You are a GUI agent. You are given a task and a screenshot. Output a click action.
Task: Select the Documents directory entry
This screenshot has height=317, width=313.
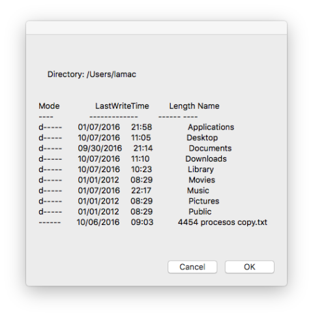[210, 148]
